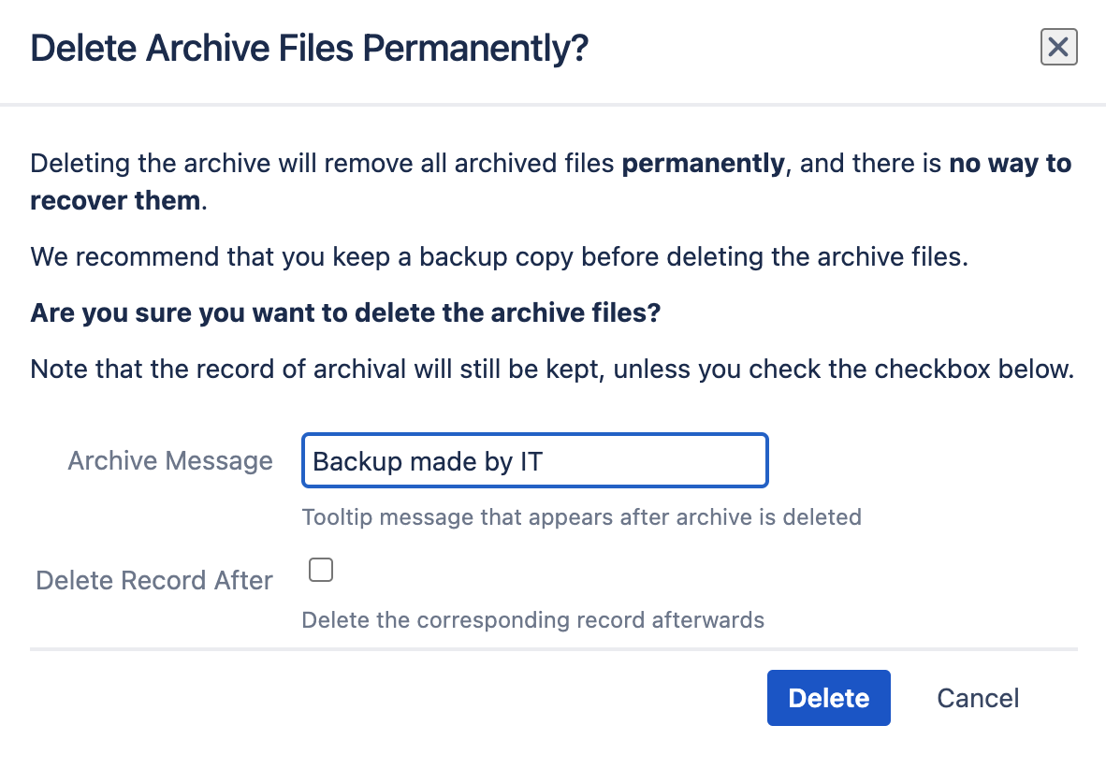Click the "We recommend" backup sentence
Viewport: 1106px width, 769px height.
[499, 256]
